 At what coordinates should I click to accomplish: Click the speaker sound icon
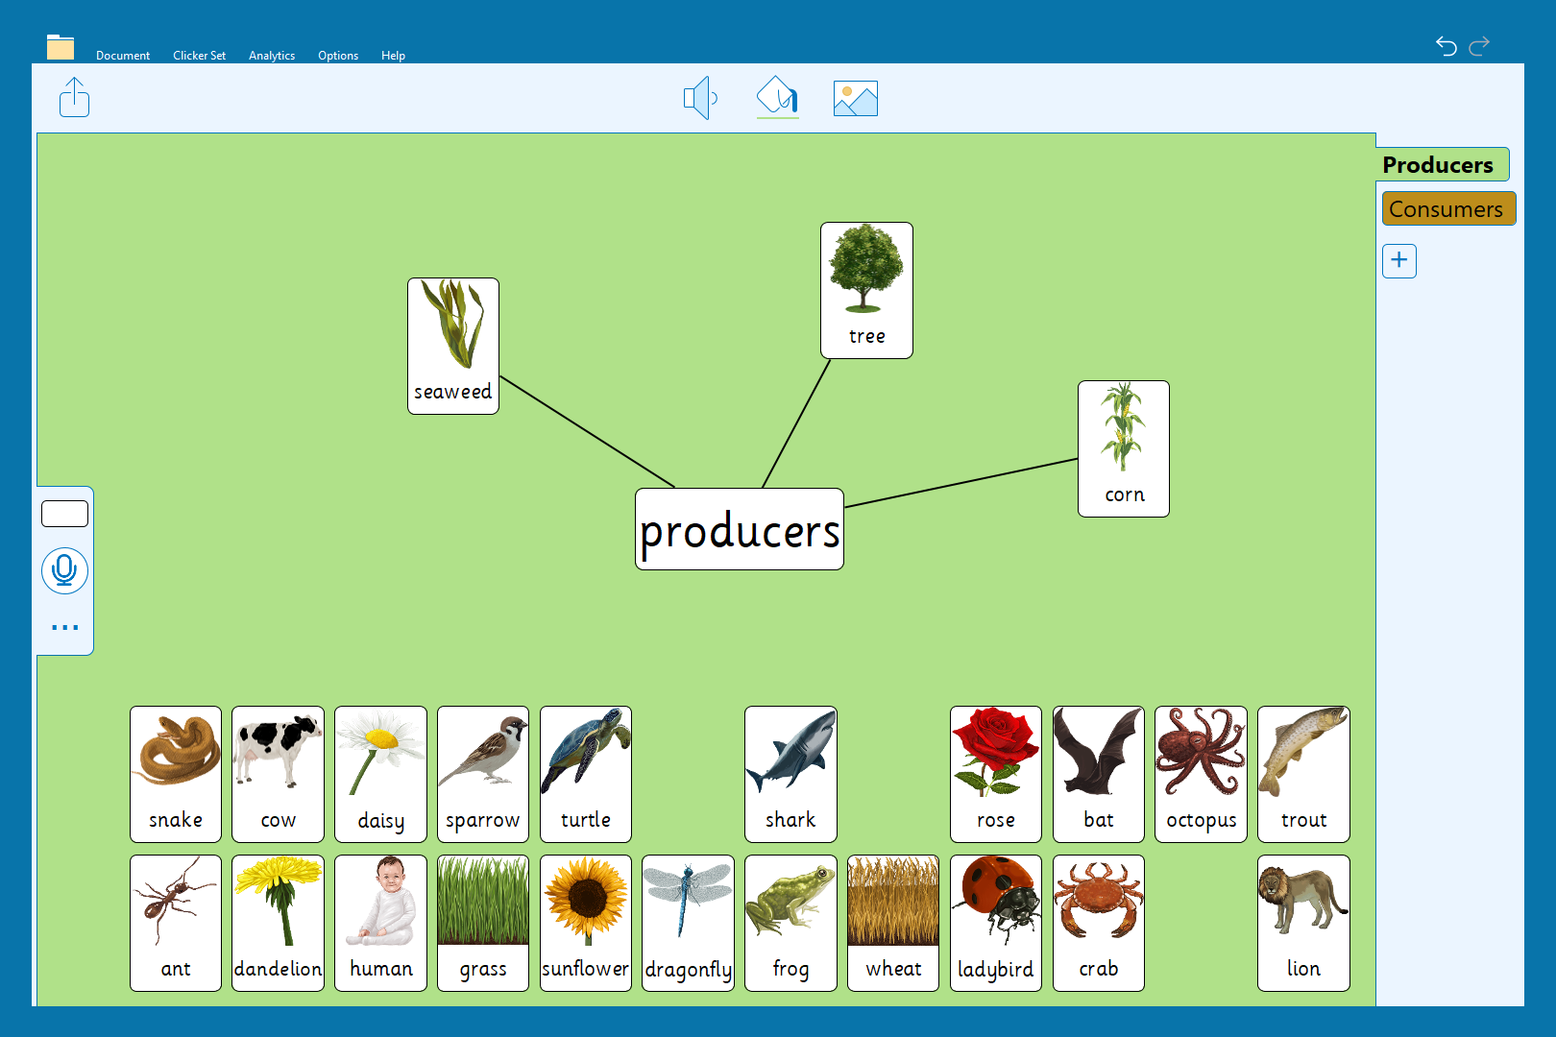(x=699, y=98)
